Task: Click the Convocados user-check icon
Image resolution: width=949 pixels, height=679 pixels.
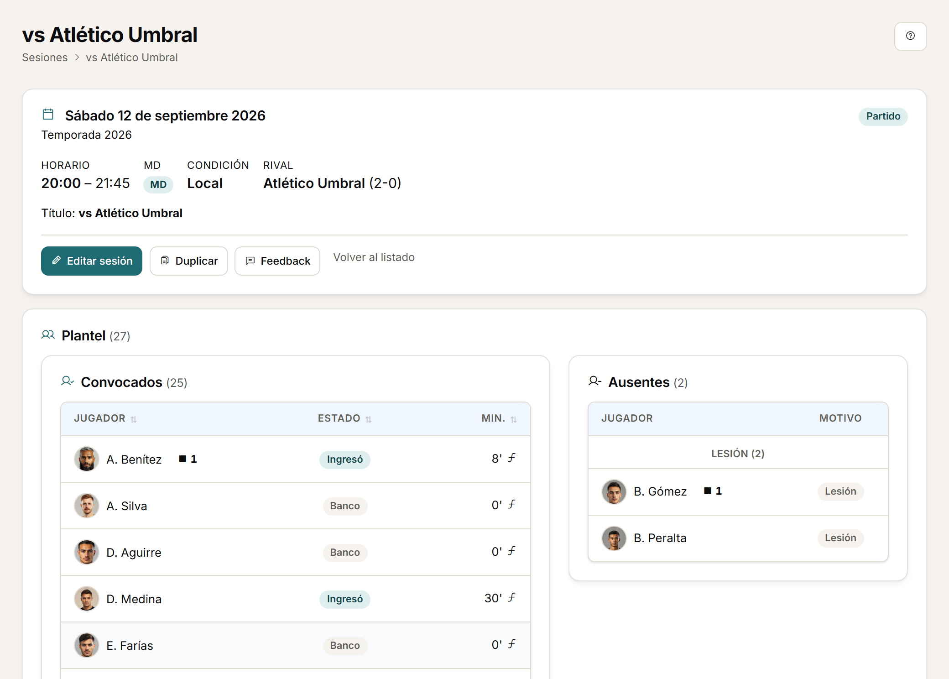Action: coord(68,381)
